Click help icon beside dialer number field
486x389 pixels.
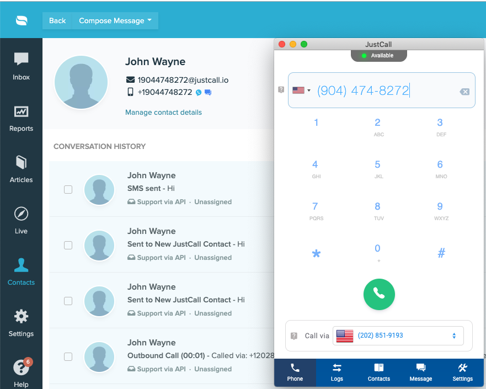point(281,90)
